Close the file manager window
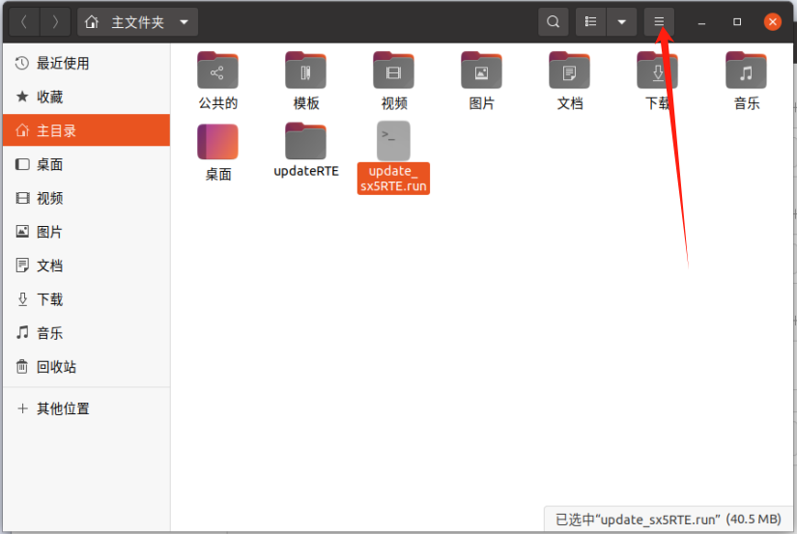Viewport: 797px width, 534px height. (773, 22)
